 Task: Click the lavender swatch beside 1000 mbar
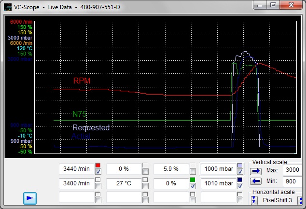point(240,165)
